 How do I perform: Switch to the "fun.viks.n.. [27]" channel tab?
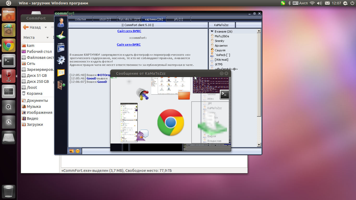[129, 19]
